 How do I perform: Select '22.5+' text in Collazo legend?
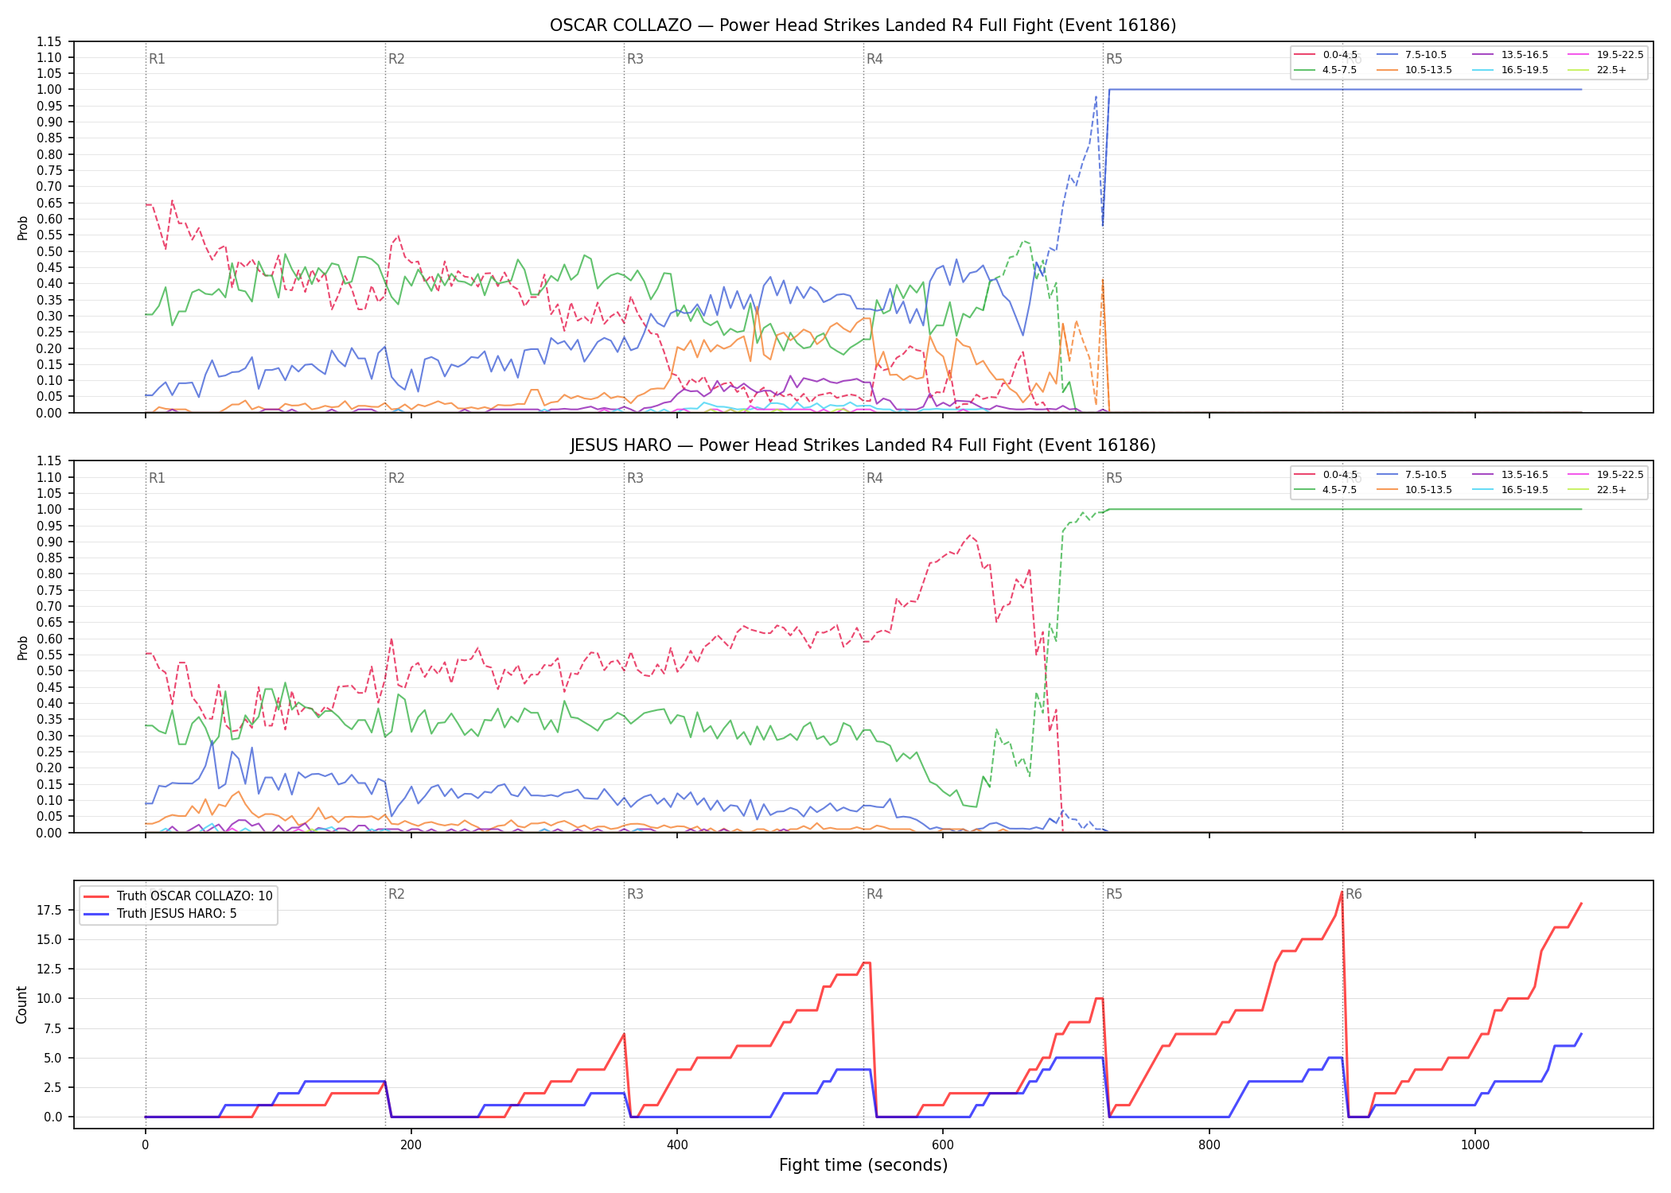point(1611,70)
